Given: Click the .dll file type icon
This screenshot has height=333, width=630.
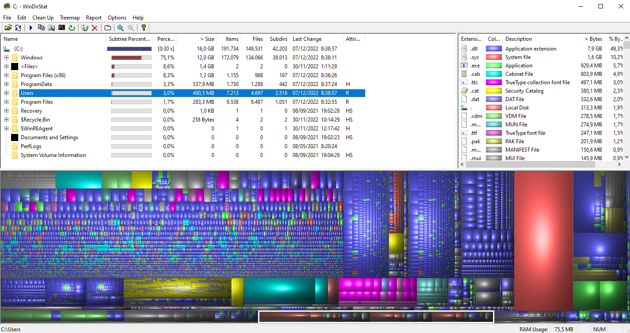Looking at the screenshot, I should pos(464,49).
